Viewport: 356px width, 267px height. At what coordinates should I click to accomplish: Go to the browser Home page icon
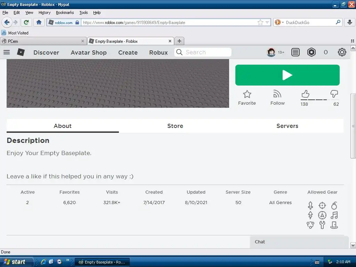39,22
